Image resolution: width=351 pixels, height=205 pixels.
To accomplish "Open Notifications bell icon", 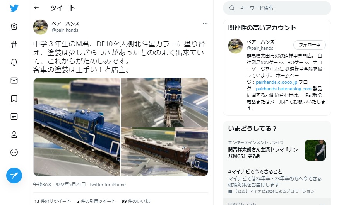I will pyautogui.click(x=14, y=62).
